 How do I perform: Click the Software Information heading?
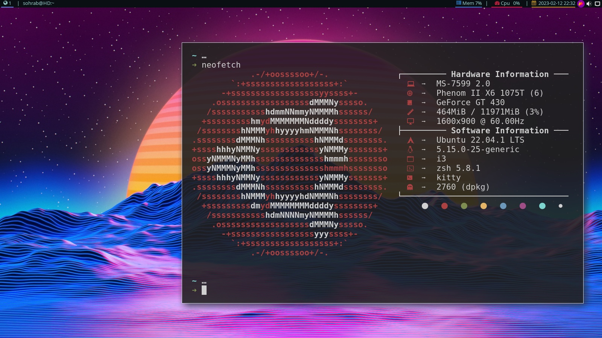[x=500, y=131]
